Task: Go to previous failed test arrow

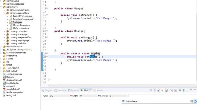Action: point(155,90)
